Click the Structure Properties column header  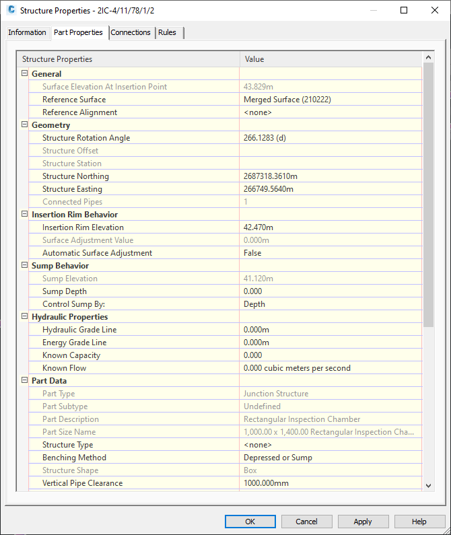click(x=129, y=59)
